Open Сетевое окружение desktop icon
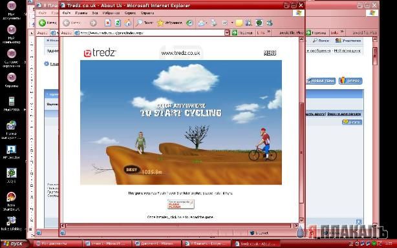Screen dimensions: 397x248 coord(12,58)
